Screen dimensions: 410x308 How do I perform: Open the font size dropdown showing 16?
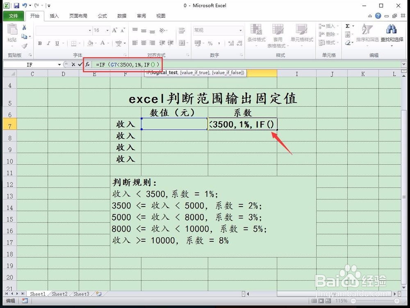107,31
